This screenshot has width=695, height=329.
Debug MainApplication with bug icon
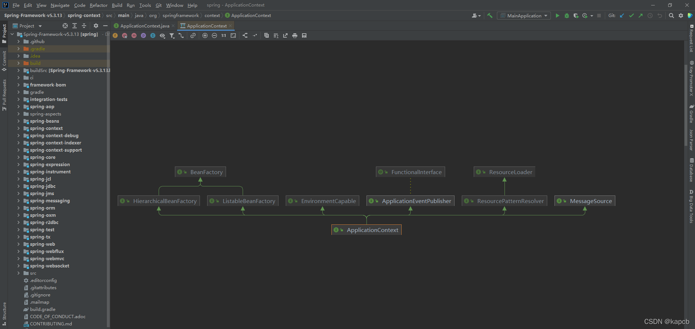tap(567, 16)
